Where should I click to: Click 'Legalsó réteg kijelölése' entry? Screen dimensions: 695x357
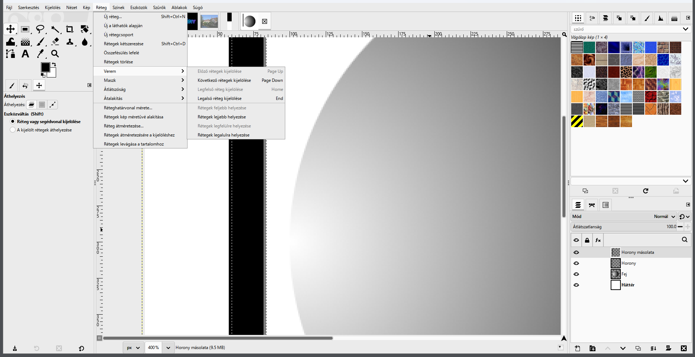(x=236, y=98)
